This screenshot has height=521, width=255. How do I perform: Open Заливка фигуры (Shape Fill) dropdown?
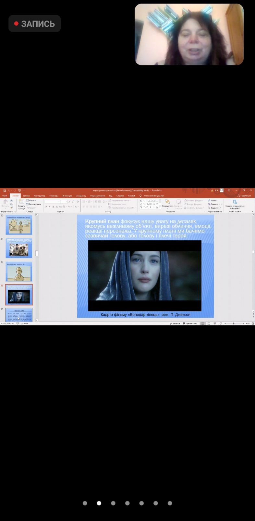click(x=194, y=201)
